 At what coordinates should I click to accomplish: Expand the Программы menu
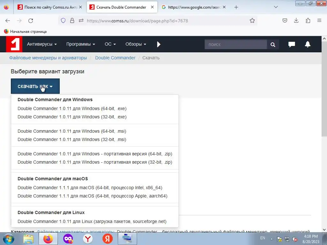80,44
